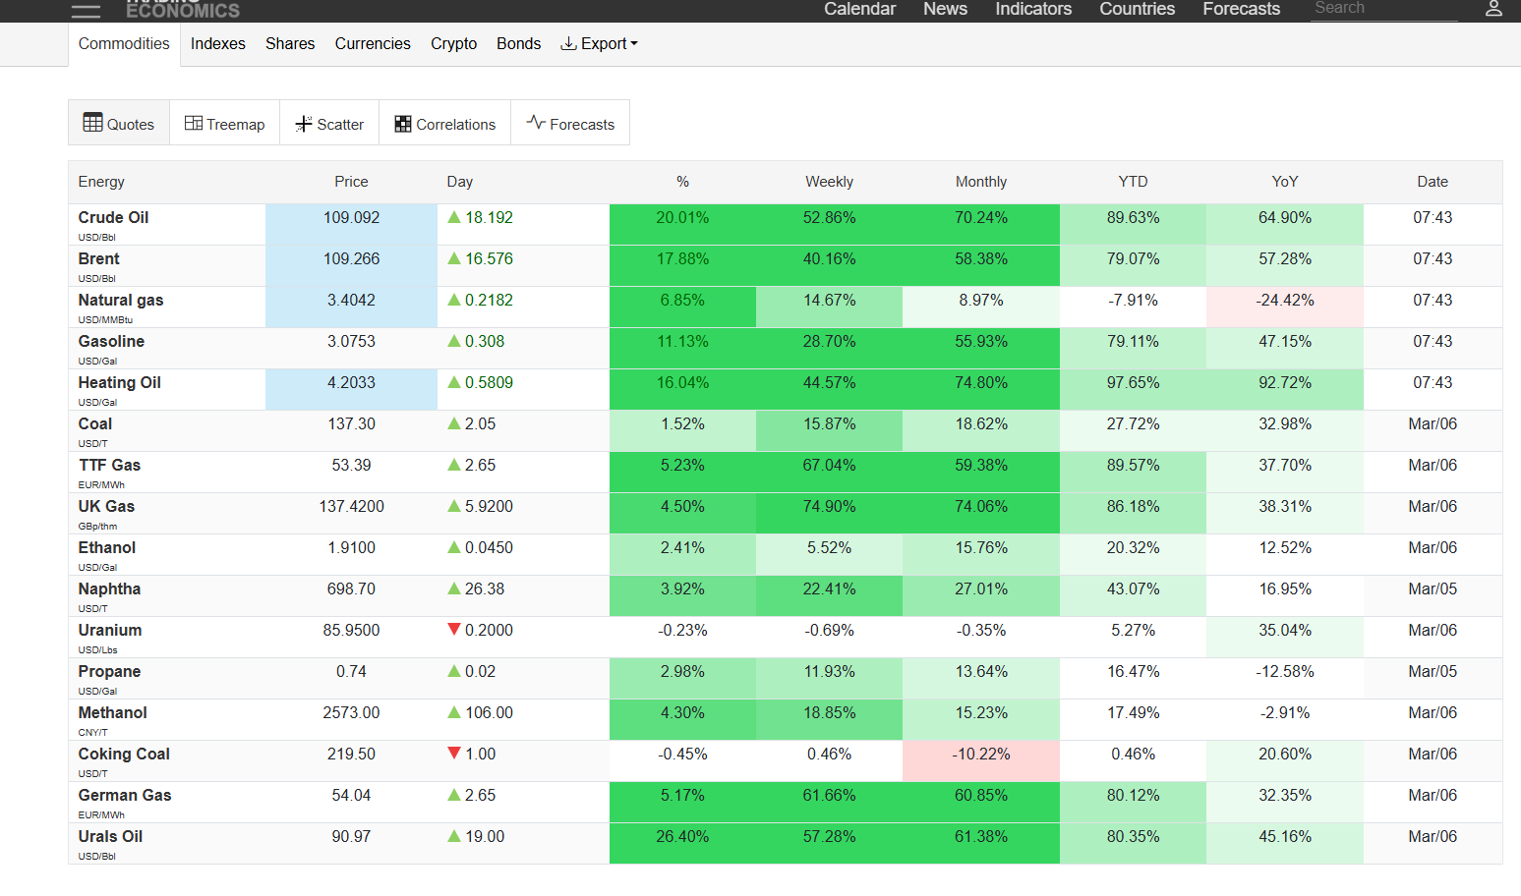Screen dimensions: 1521x896
Task: Click the Forecasts pulse line icon
Action: click(536, 123)
